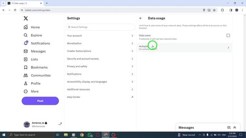Click chevron next to Security and account access
The image size is (246, 138).
click(x=132, y=59)
